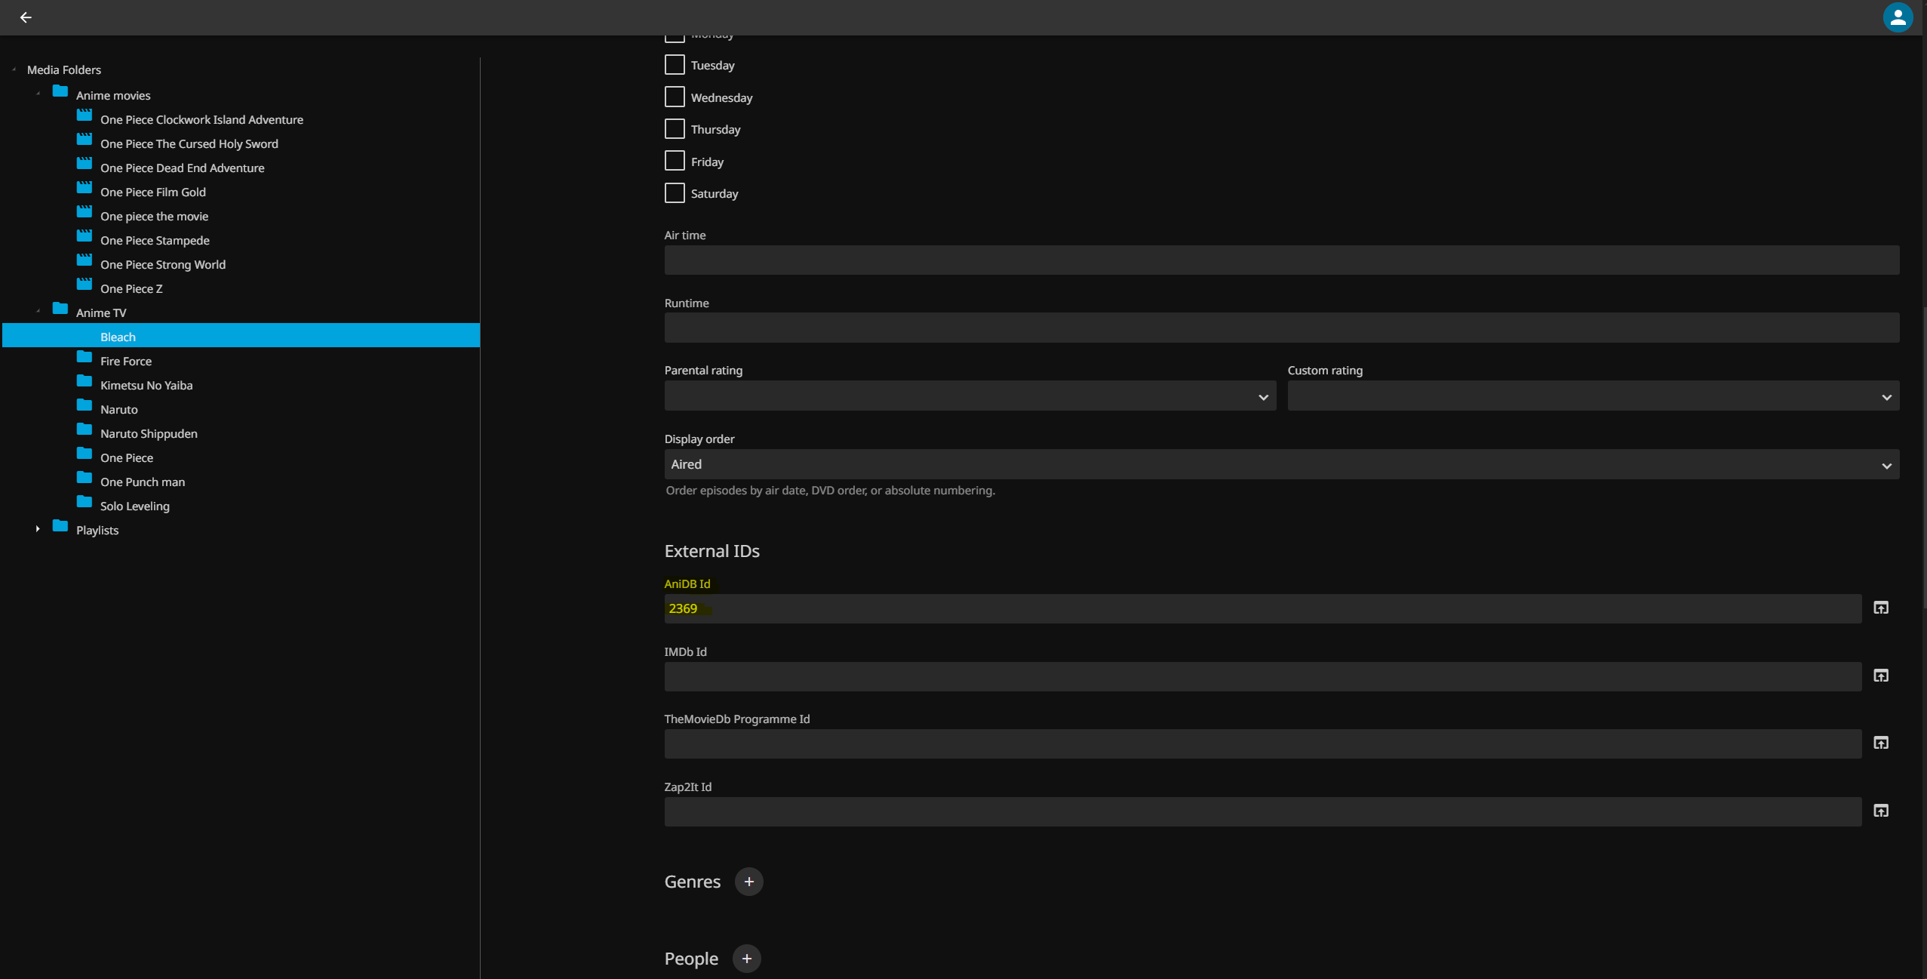Enable the Thursday checkbox

tap(675, 129)
